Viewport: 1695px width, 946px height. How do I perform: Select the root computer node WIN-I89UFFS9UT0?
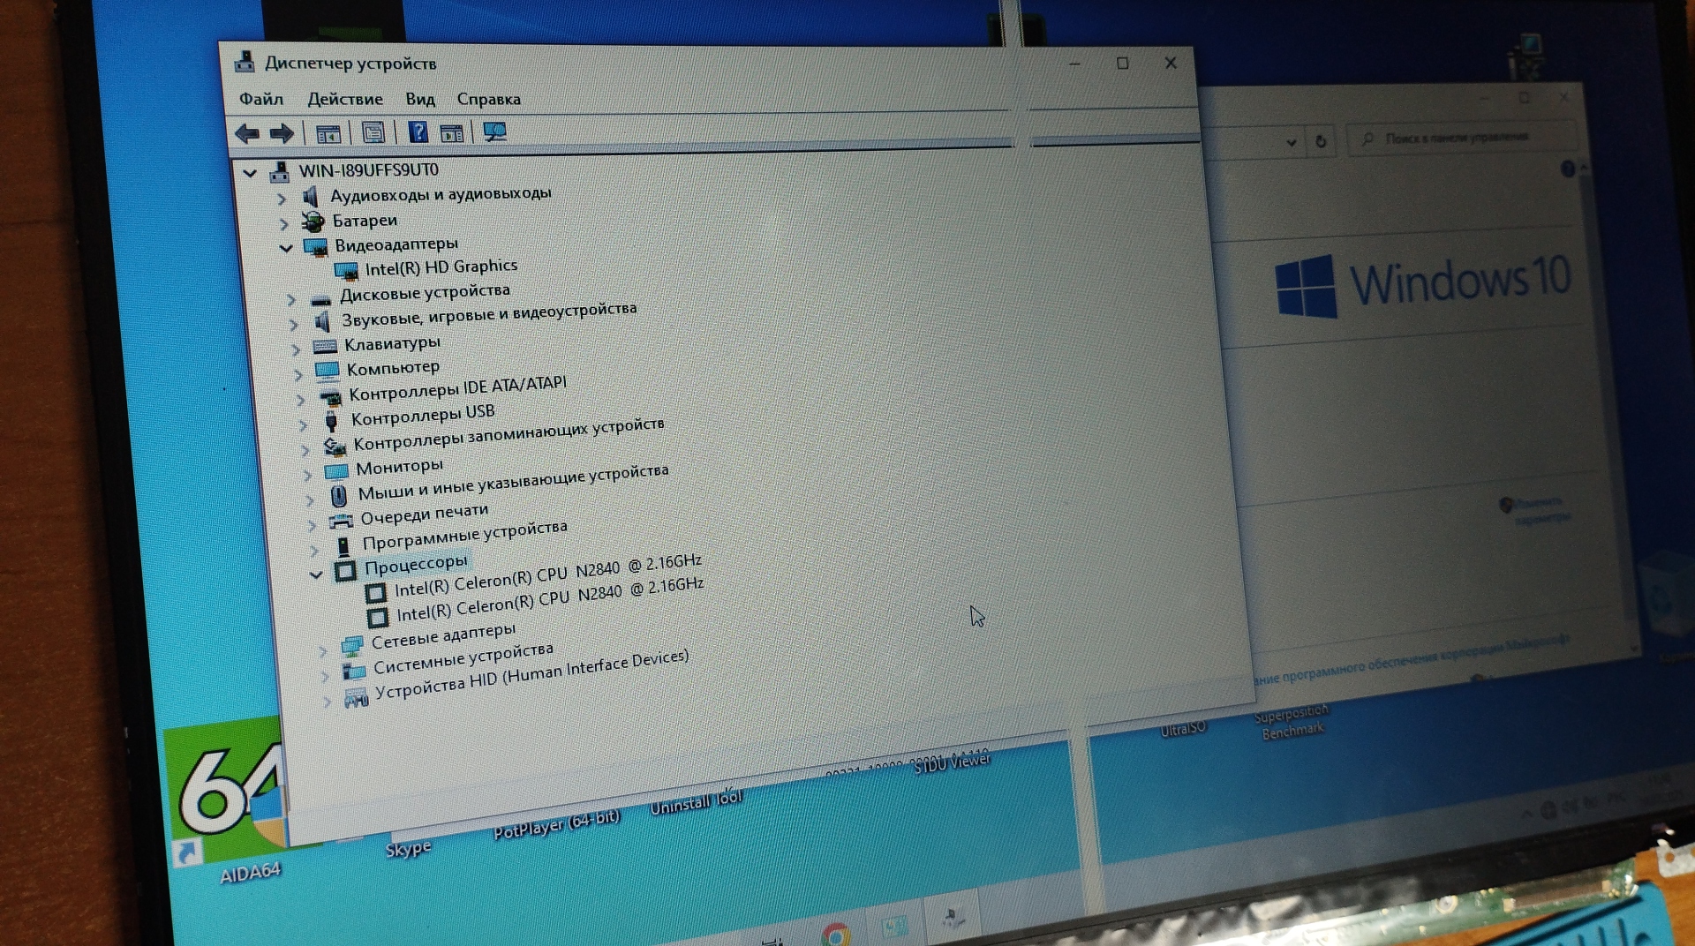coord(368,169)
